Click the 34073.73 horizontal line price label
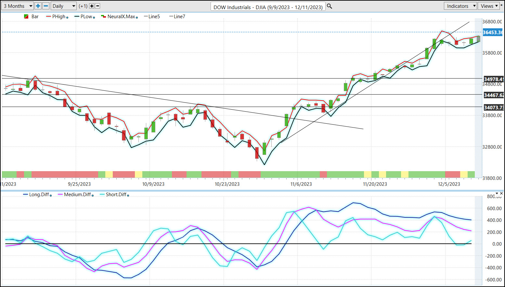This screenshot has height=287, width=505. [493, 107]
